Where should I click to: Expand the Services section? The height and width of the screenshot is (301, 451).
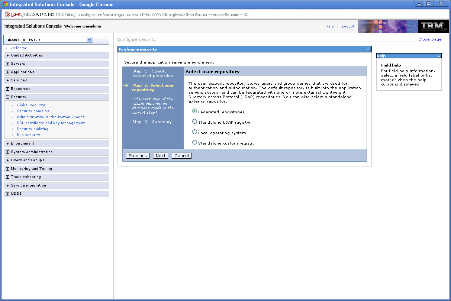click(x=7, y=80)
